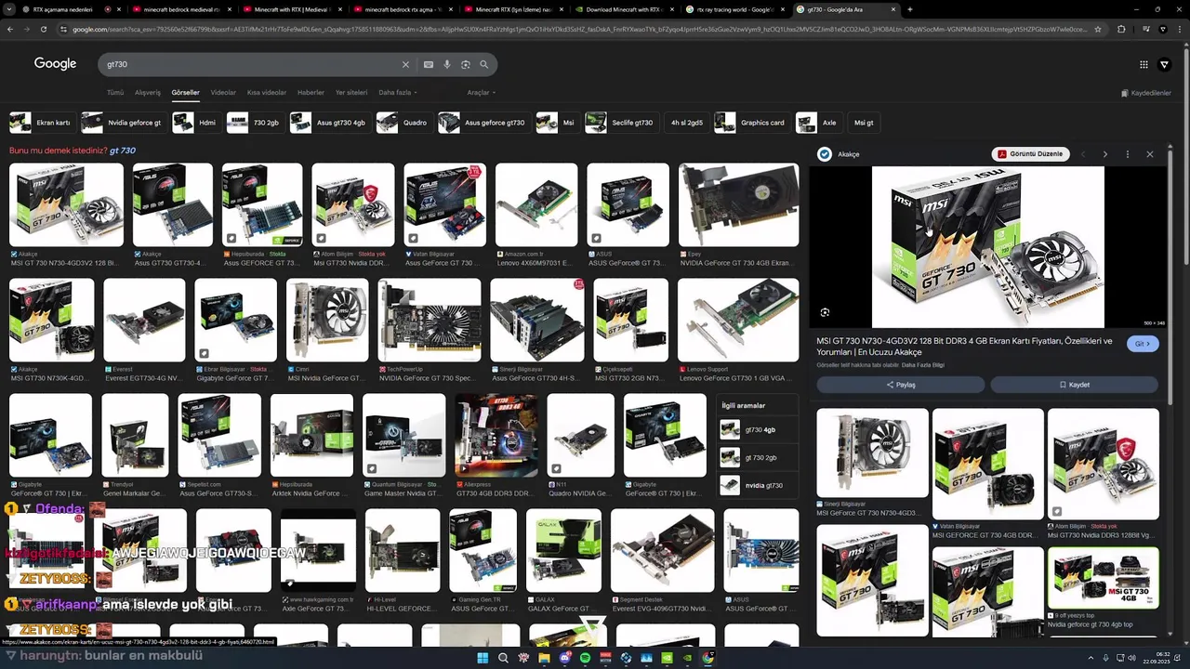1190x669 pixels.
Task: Switch to Download Minecraft with RTX tab
Action: (624, 9)
